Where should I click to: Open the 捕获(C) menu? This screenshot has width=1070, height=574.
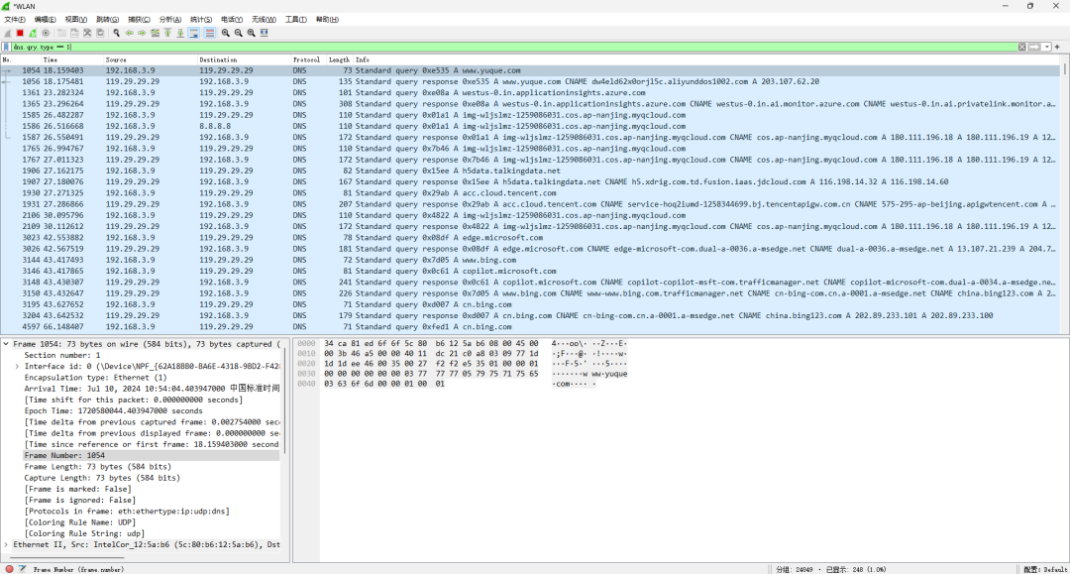(140, 19)
